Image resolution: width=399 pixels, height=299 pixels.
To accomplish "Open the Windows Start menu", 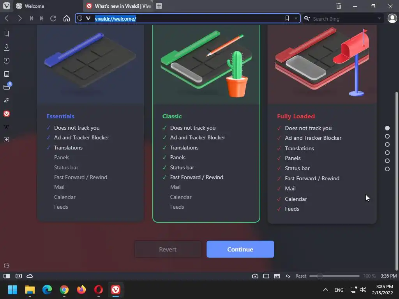I will 12,290.
